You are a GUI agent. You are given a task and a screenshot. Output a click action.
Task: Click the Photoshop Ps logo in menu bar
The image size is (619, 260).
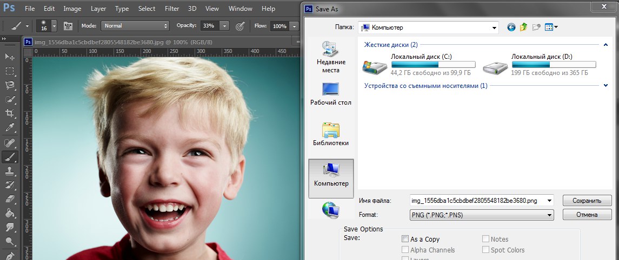click(x=9, y=8)
